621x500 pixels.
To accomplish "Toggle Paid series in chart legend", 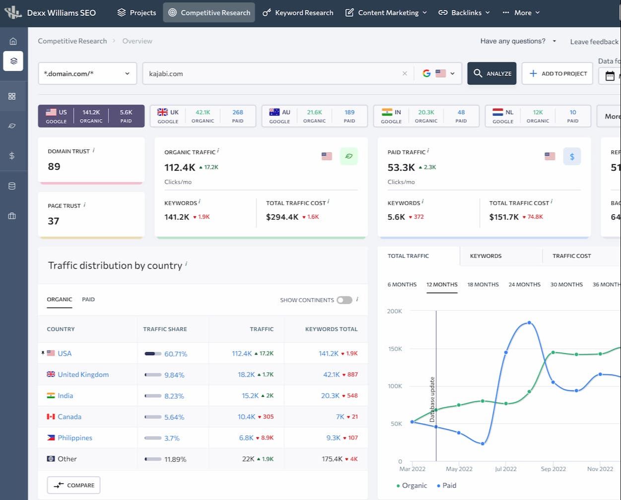I will click(447, 486).
